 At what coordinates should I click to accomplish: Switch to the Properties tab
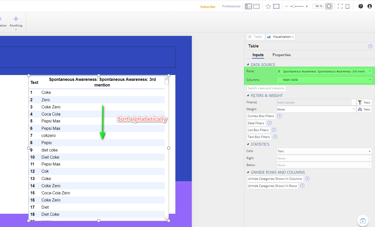coord(281,55)
